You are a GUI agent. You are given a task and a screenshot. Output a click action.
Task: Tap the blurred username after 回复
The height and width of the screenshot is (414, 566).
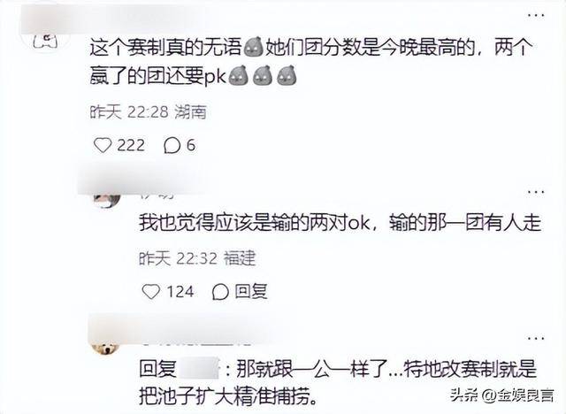point(199,369)
